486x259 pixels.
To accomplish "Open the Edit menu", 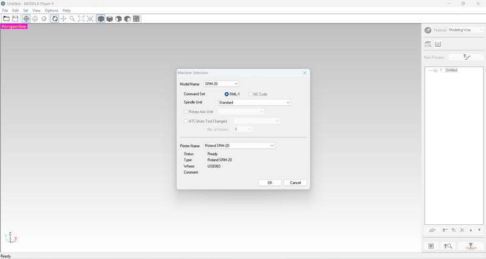I will [16, 10].
